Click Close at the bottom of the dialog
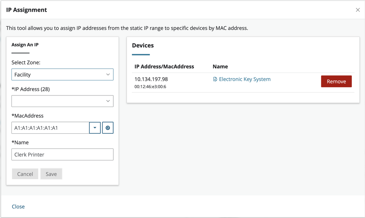The height and width of the screenshot is (218, 365). pos(18,206)
